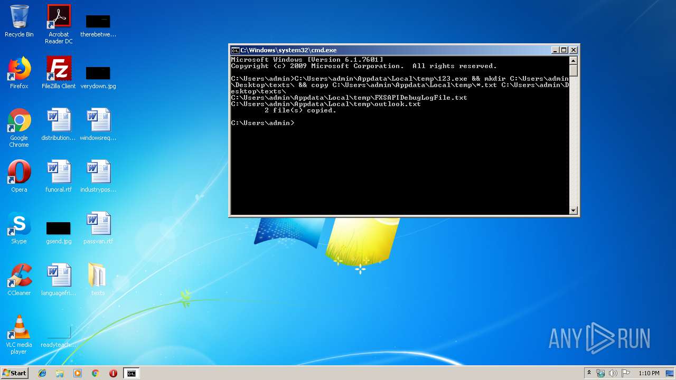This screenshot has height=380, width=676.
Task: Click the Start button
Action: click(14, 373)
